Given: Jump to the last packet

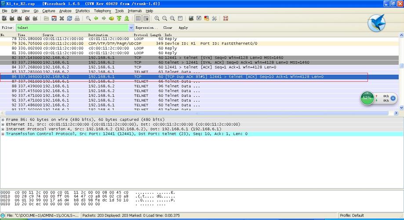Looking at the screenshot, I should coord(127,18).
